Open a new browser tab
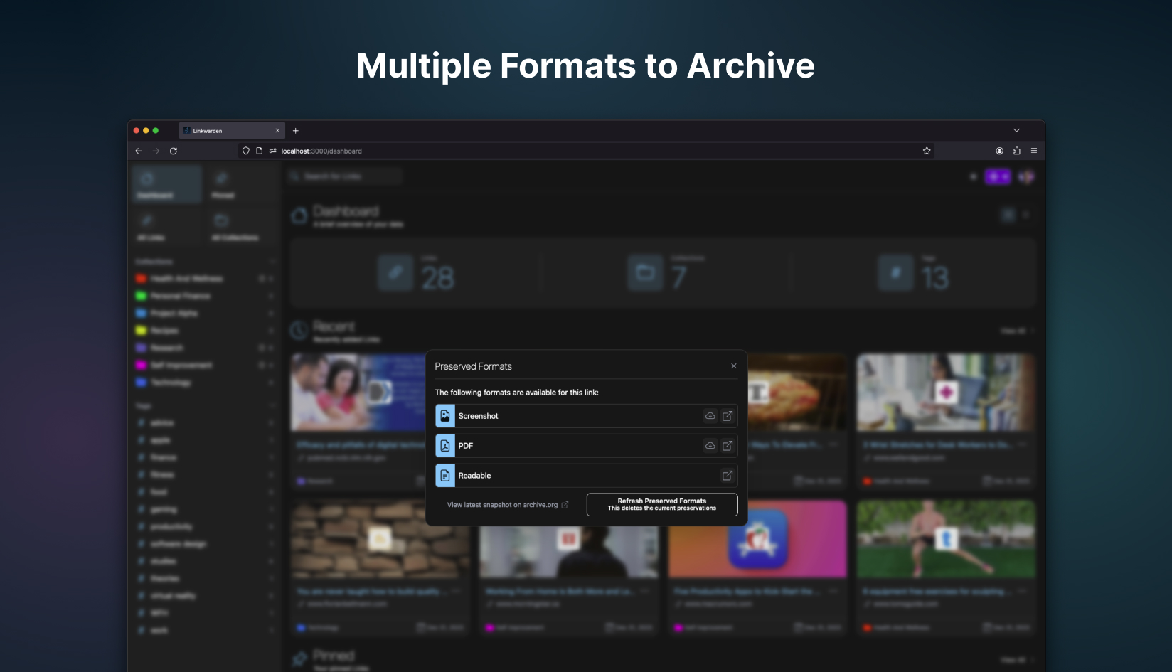1172x672 pixels. pyautogui.click(x=296, y=131)
